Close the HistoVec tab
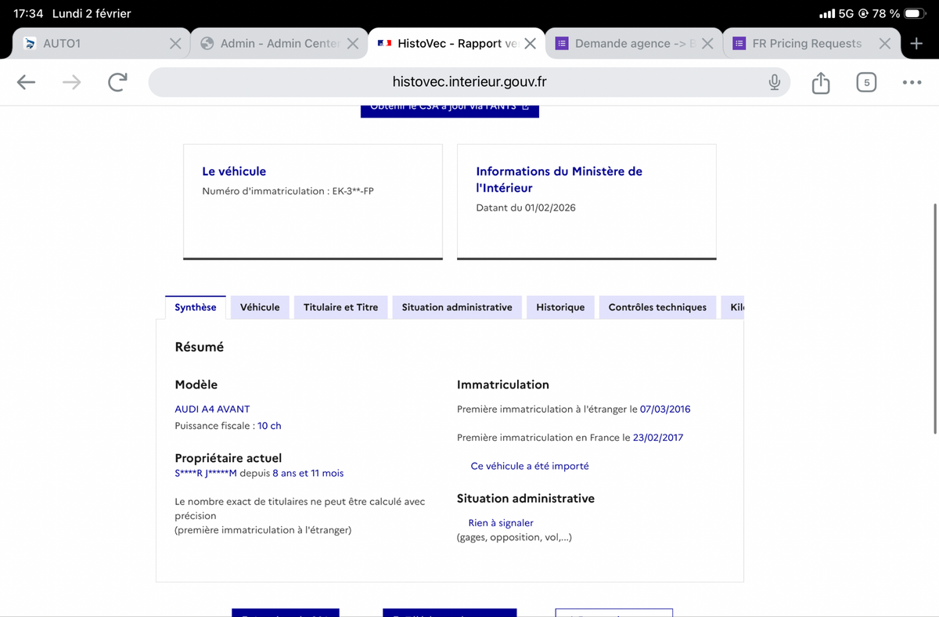Screen dimensions: 939x617 click(531, 44)
